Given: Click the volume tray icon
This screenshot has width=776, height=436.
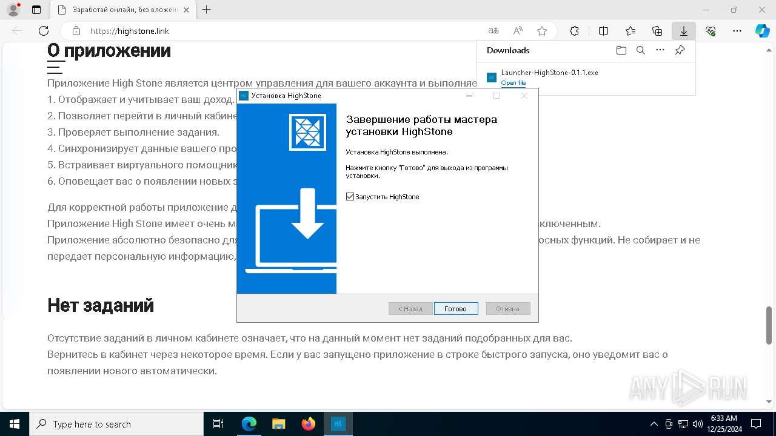Looking at the screenshot, I should click(x=698, y=424).
